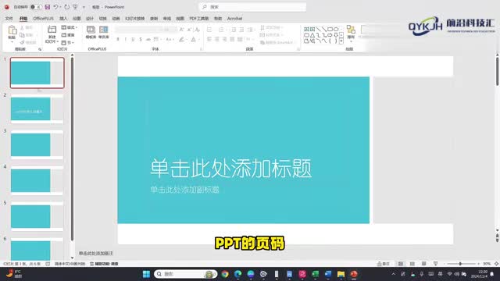
Task: Click the PowerPoint search box
Action: click(252, 7)
